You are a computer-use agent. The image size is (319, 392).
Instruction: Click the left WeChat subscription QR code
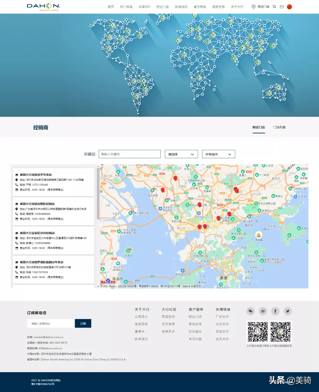point(258,332)
